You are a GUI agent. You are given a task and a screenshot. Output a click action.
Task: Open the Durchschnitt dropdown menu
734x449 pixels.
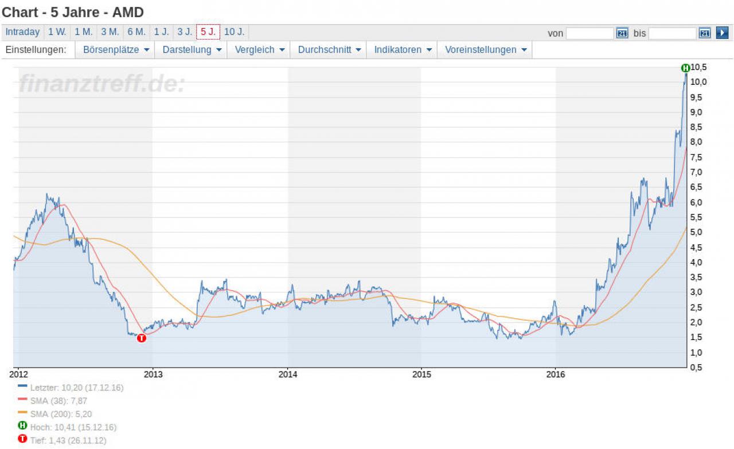coord(329,50)
